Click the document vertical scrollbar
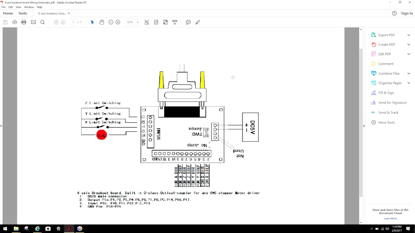Viewport: 415px width, 233px height. (x=361, y=122)
